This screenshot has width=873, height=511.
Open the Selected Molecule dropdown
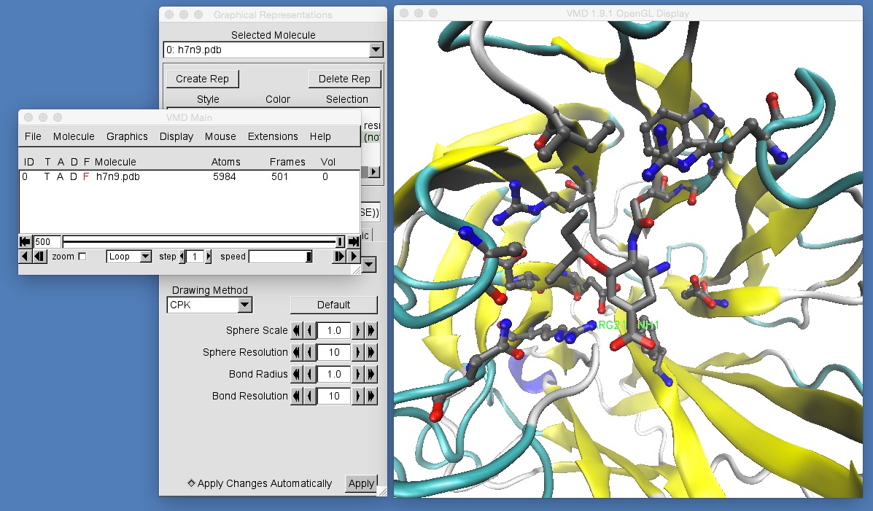[x=376, y=50]
